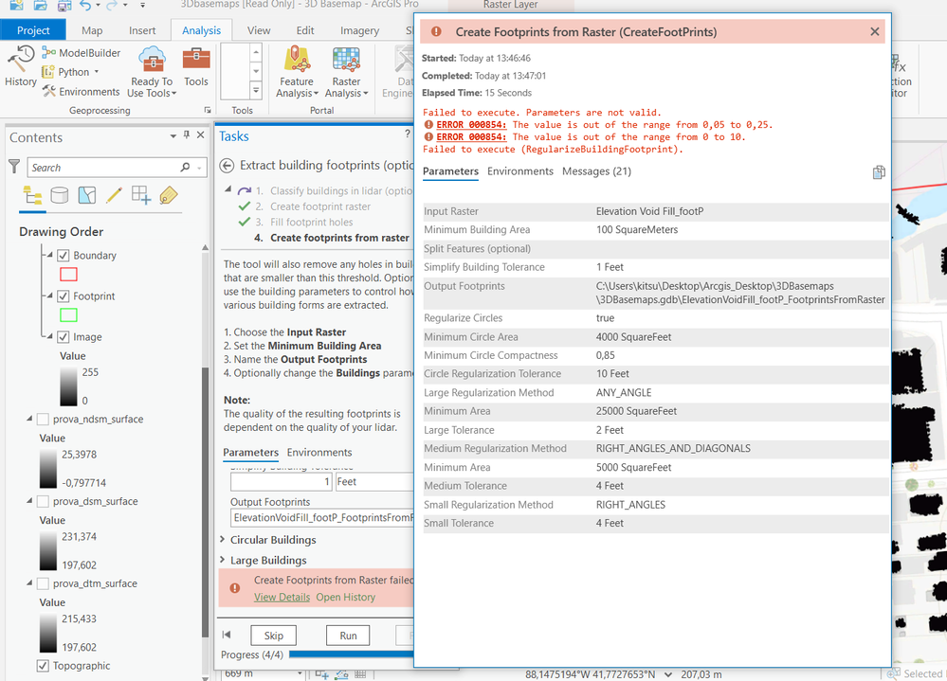The image size is (947, 681).
Task: Close the Contents pane
Action: pyautogui.click(x=201, y=135)
